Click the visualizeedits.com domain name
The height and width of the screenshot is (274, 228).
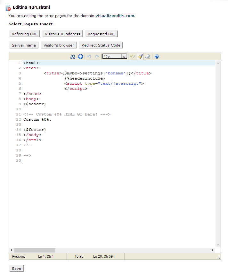click(115, 16)
